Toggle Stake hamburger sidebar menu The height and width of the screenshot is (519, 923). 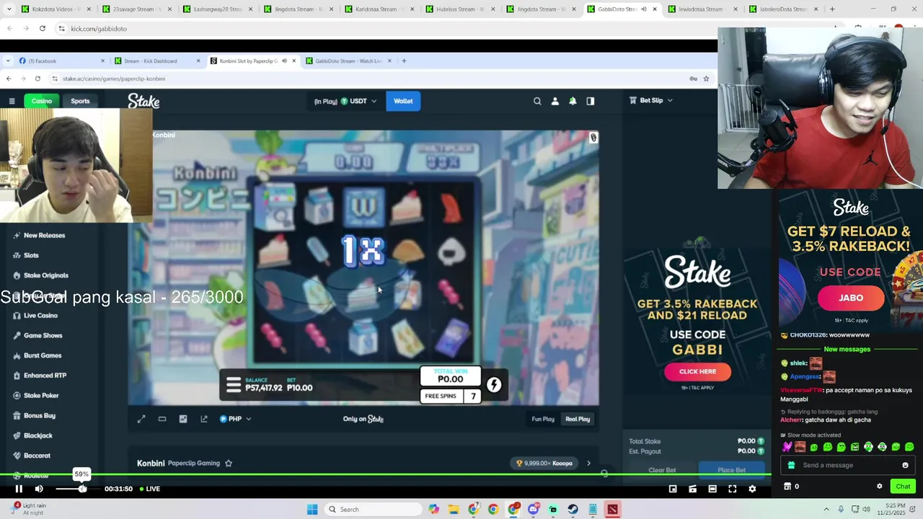[x=12, y=101]
